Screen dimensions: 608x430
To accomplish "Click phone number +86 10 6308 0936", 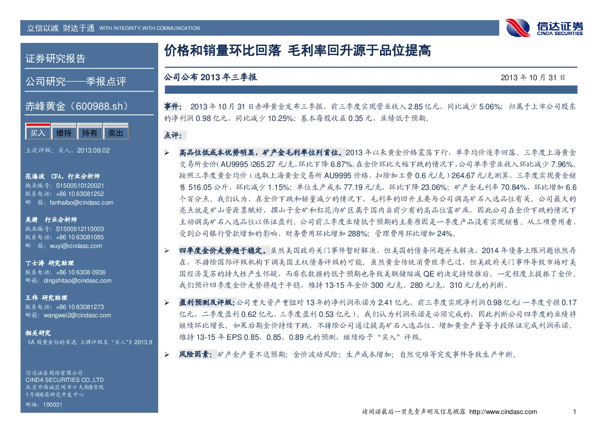I will [81, 272].
